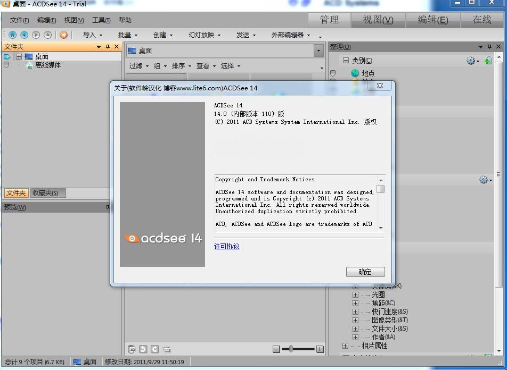Click the green add category icon
The image size is (507, 370).
[x=488, y=61]
